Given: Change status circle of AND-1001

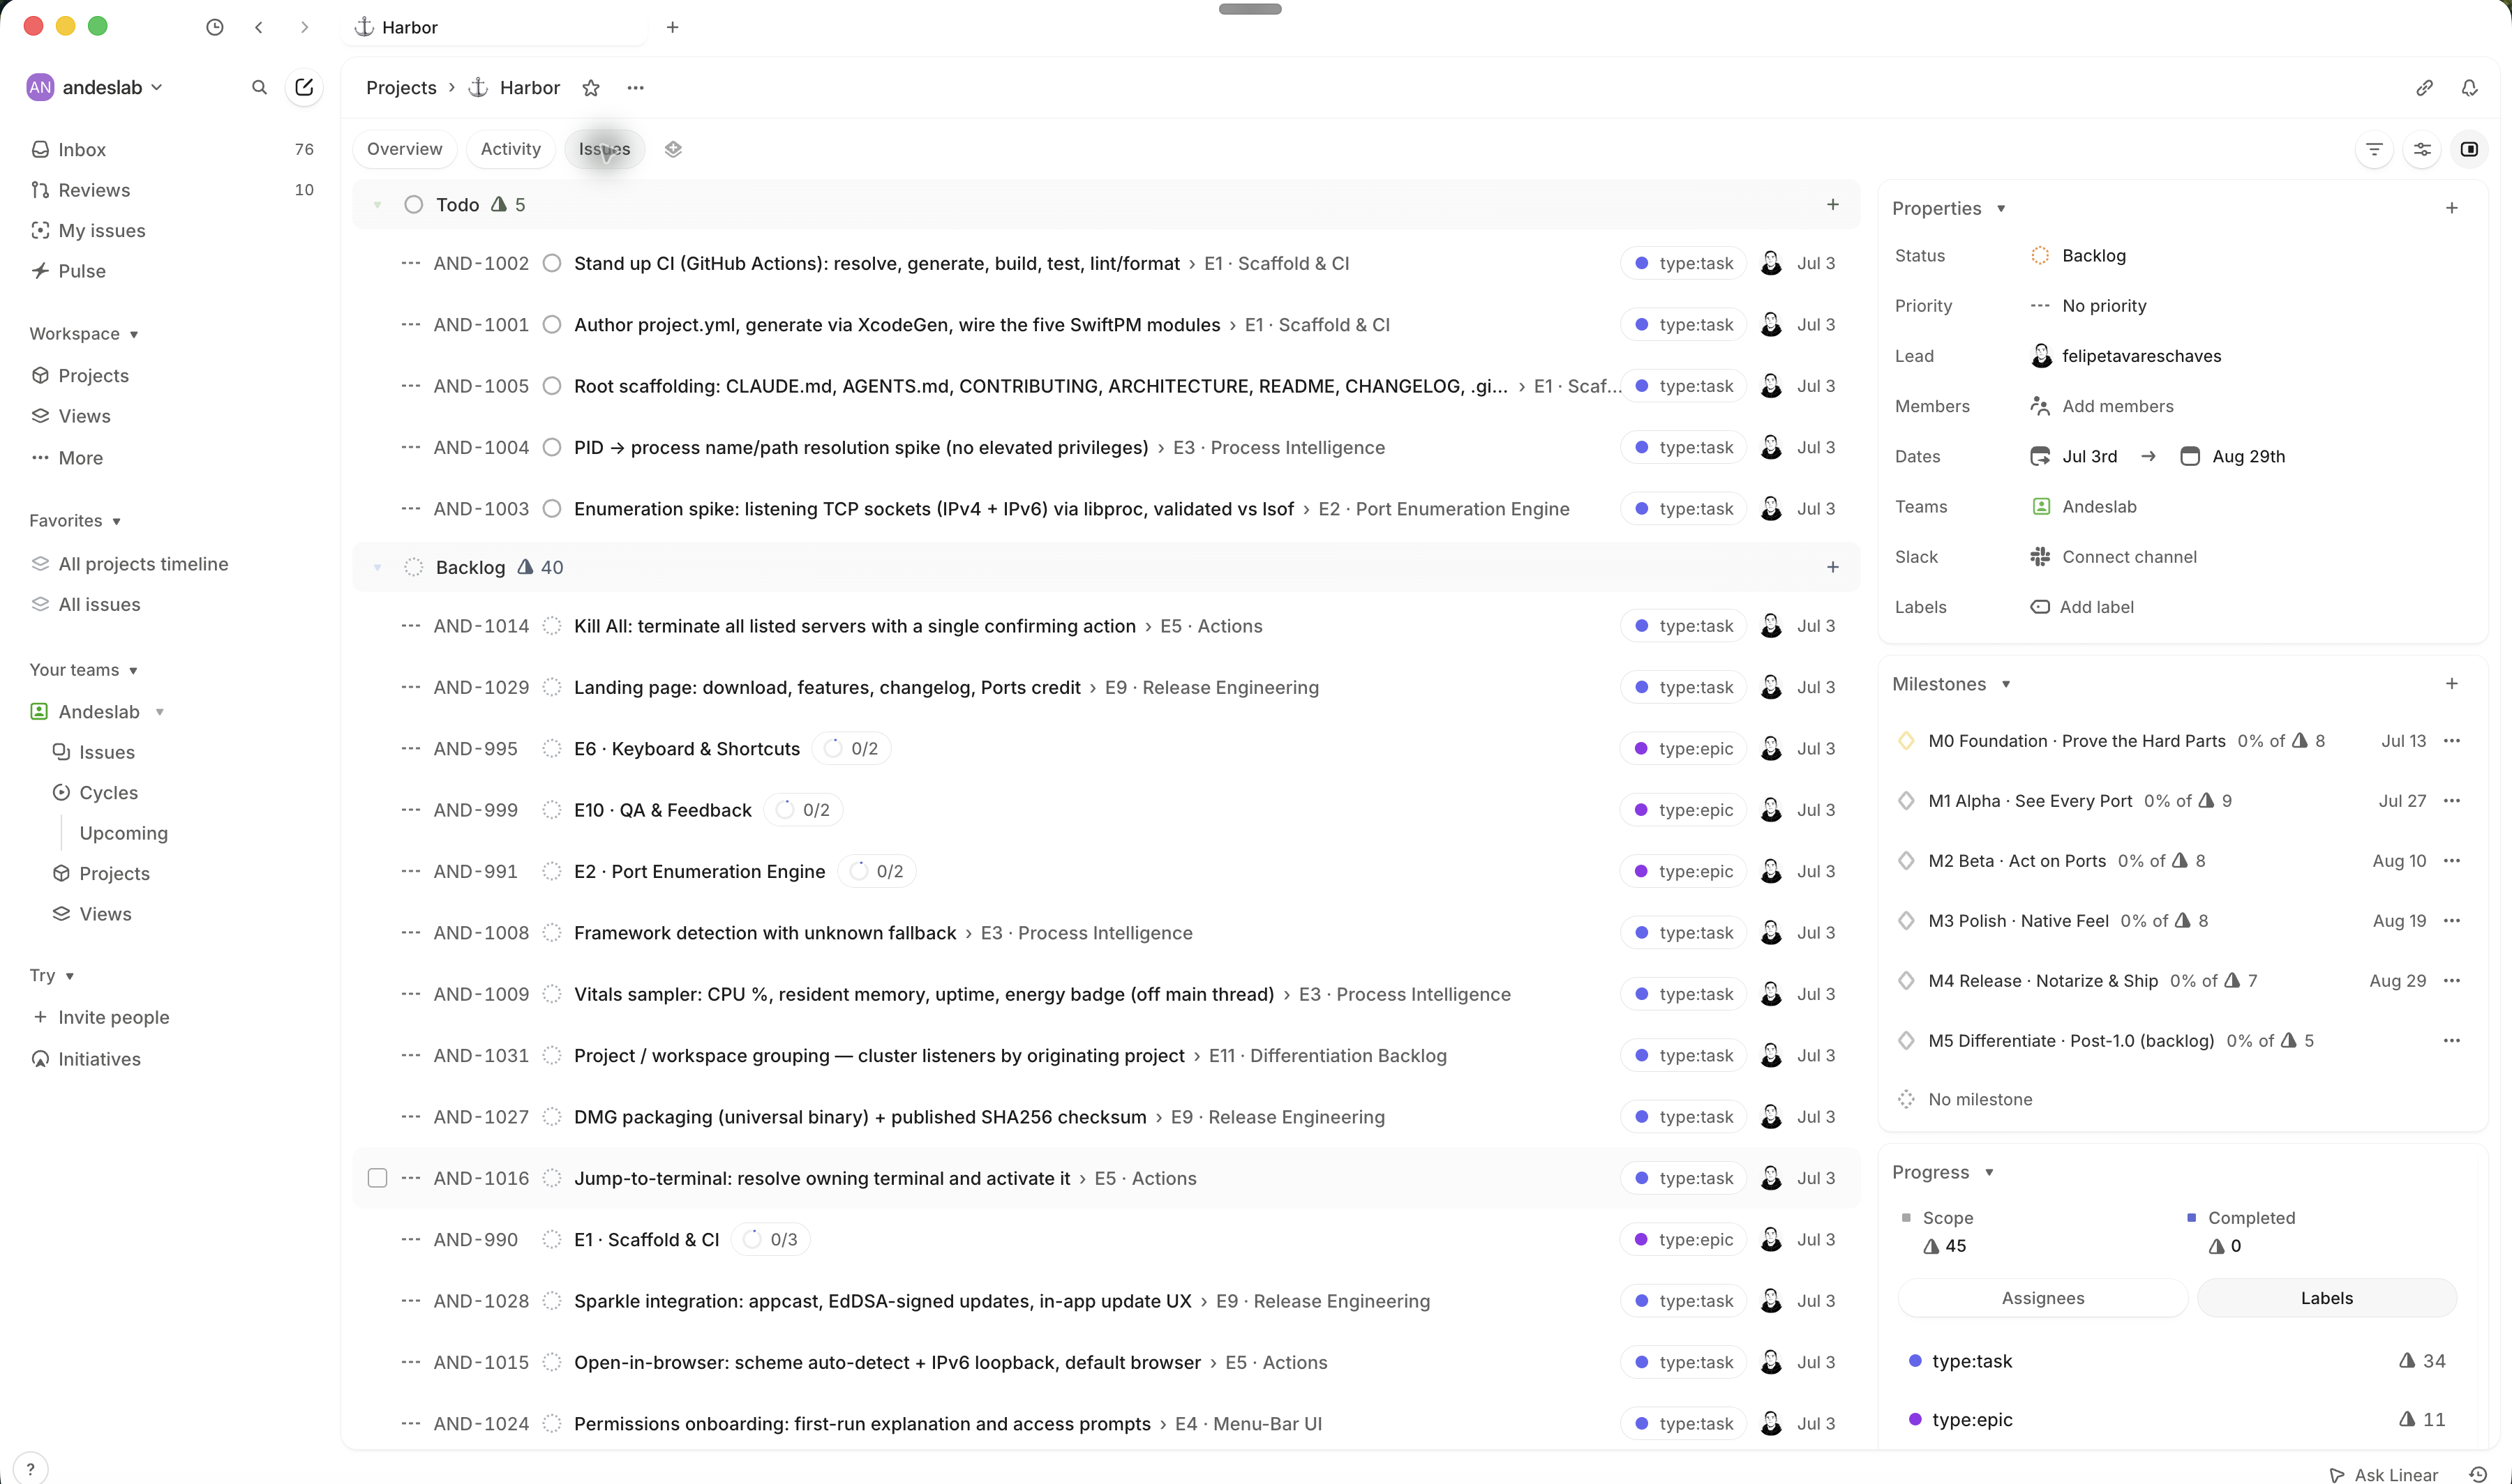Looking at the screenshot, I should (551, 325).
